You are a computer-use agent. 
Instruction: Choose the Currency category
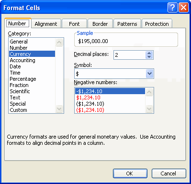coord(32,54)
